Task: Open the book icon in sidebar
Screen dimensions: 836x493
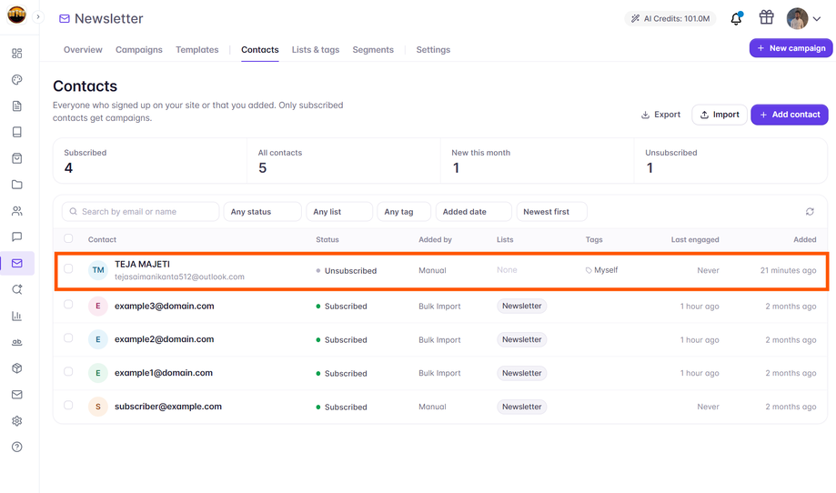Action: pyautogui.click(x=17, y=132)
